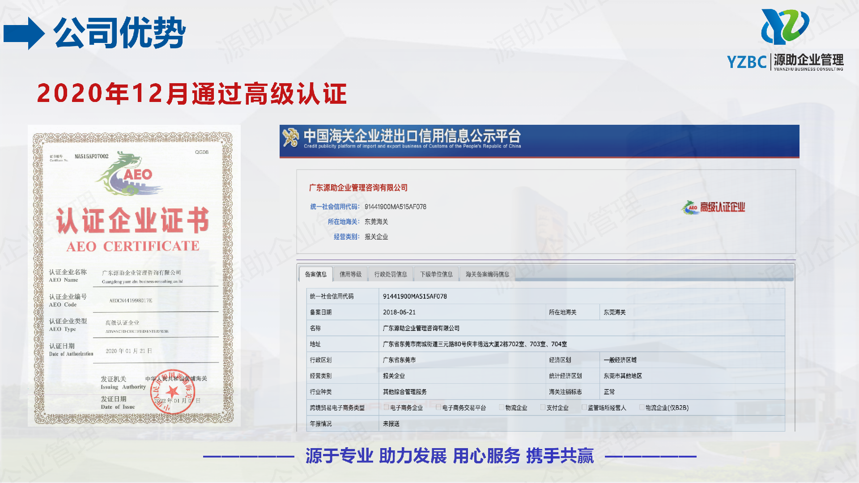Tick the 电子商务企业 checkbox
Screen dimensions: 859x483
[386, 407]
